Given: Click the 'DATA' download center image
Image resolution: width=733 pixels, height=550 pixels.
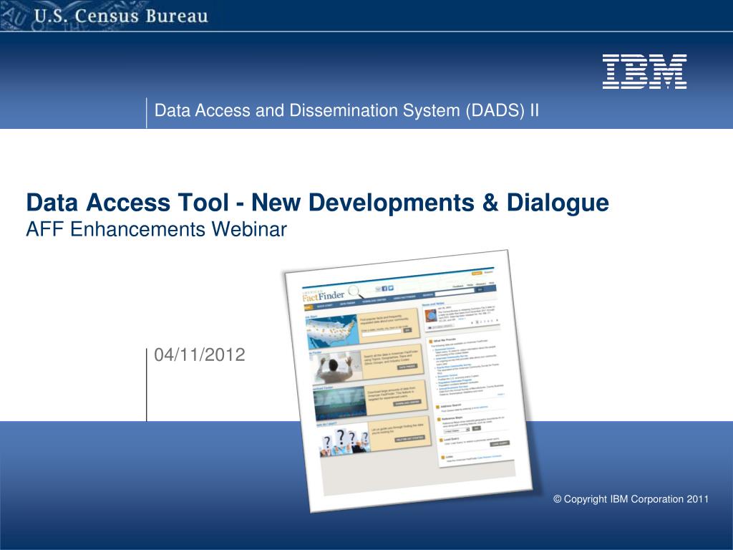Looking at the screenshot, I should [x=340, y=404].
